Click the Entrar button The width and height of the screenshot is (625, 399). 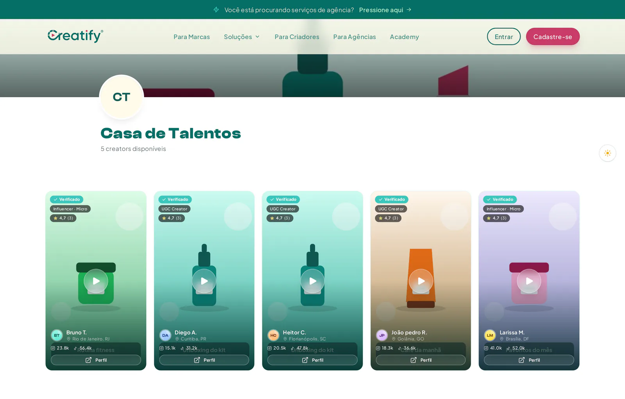504,36
